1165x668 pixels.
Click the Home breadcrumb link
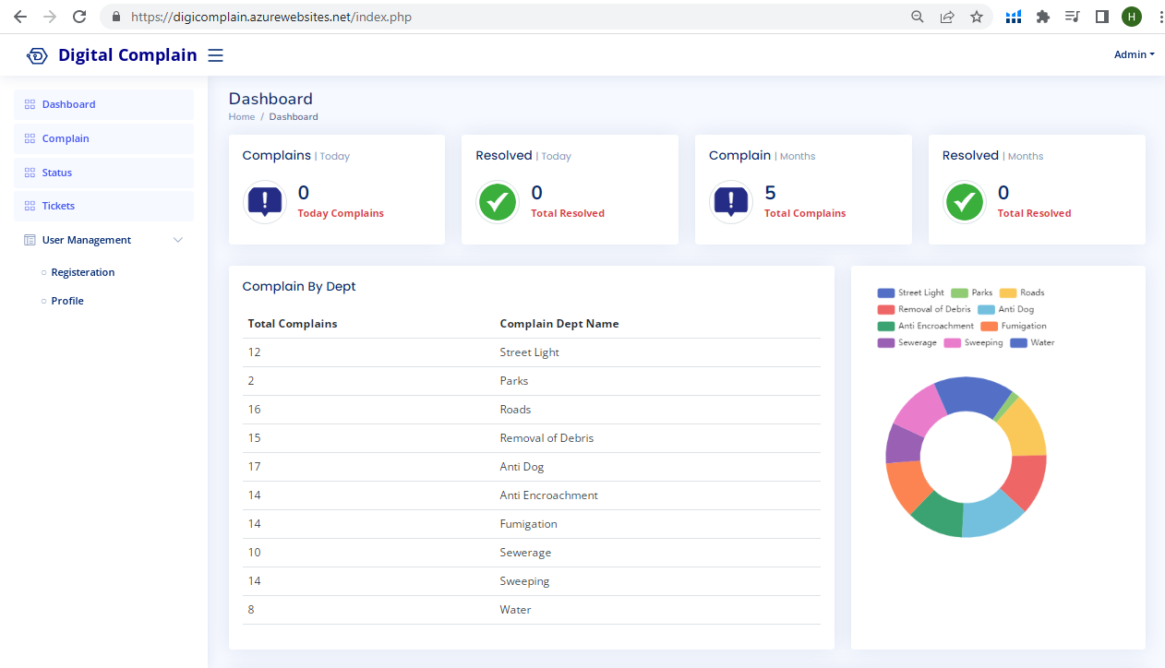pyautogui.click(x=241, y=116)
